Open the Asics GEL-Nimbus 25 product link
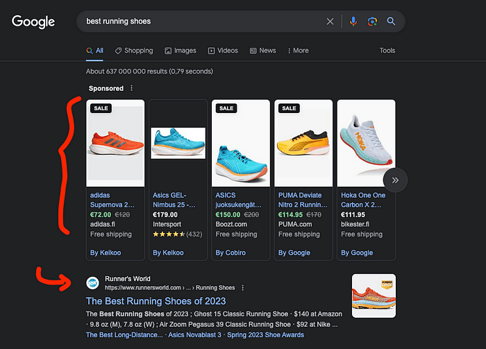This screenshot has height=349, width=486. [x=174, y=200]
